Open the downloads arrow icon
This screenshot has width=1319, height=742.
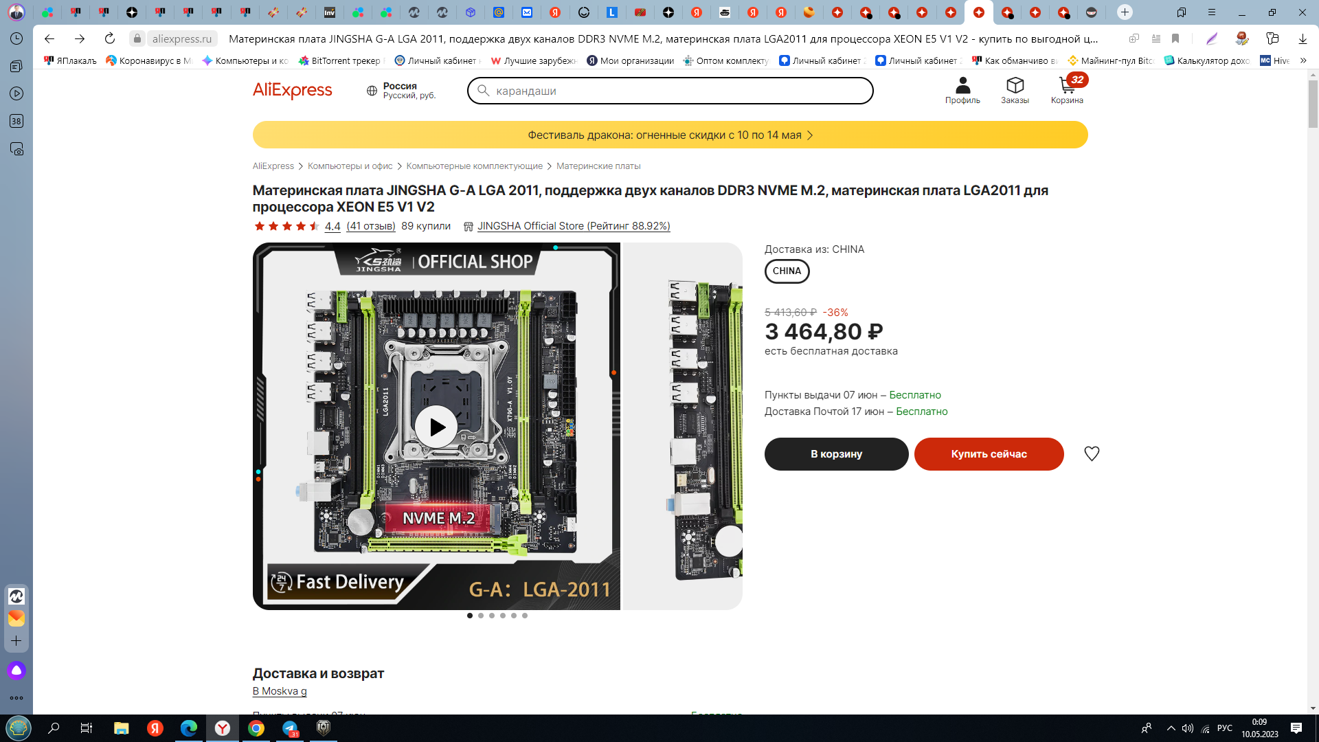tap(1303, 38)
